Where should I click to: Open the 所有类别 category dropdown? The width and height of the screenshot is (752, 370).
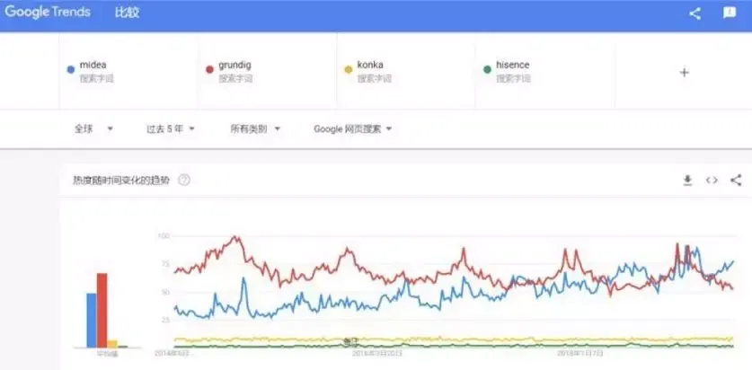coord(255,128)
